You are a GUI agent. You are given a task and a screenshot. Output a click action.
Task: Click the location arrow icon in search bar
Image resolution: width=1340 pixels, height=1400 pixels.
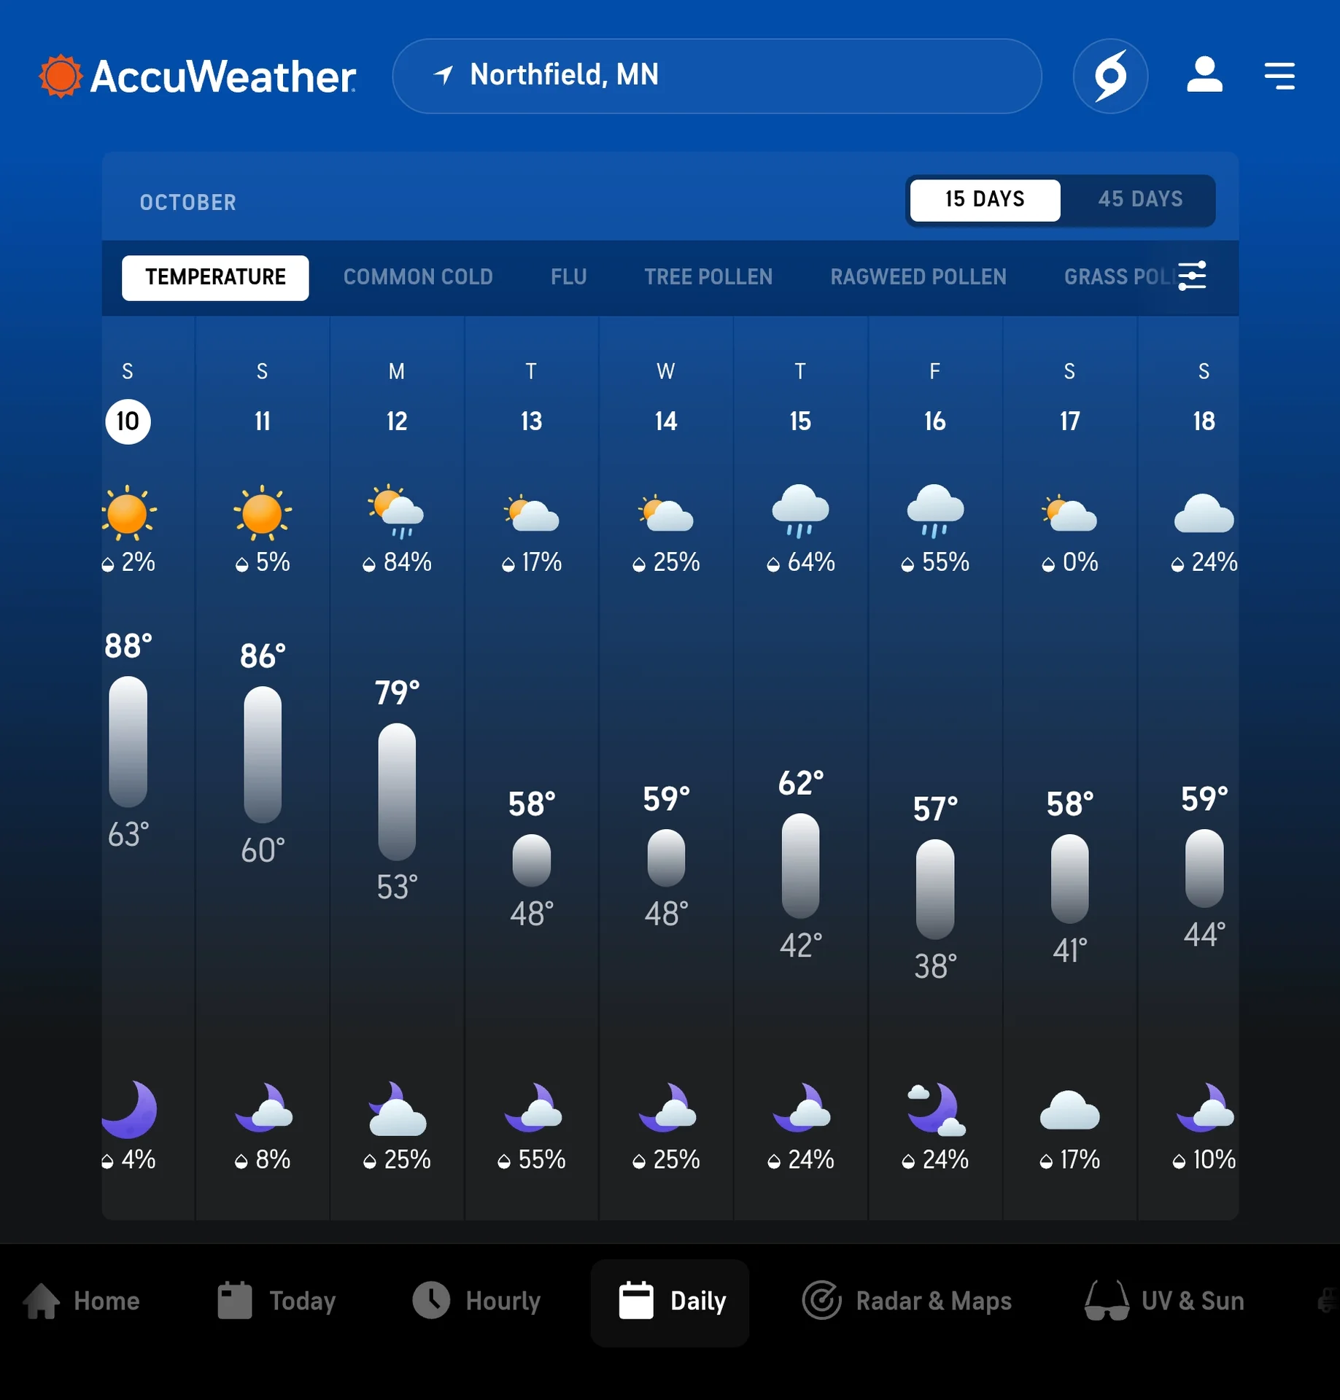444,75
